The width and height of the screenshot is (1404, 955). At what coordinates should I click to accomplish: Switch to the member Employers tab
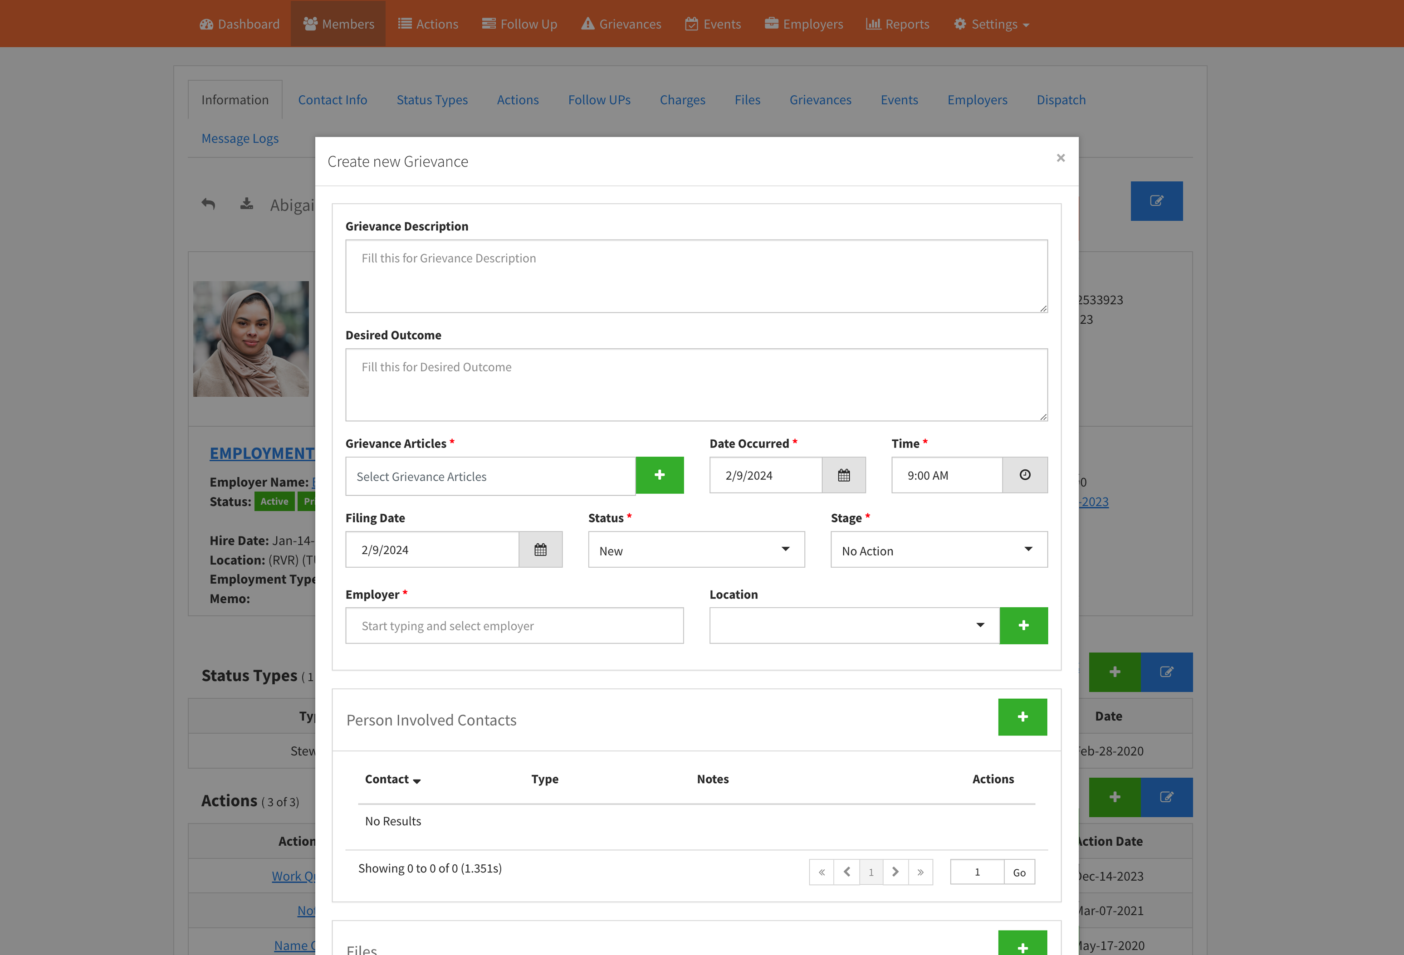click(977, 100)
